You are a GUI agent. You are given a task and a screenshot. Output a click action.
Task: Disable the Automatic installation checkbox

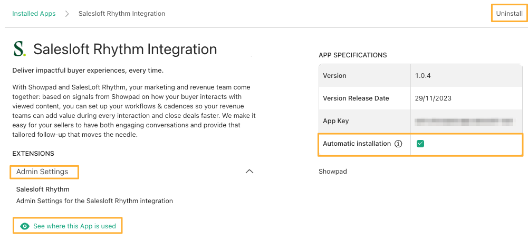[x=420, y=144]
